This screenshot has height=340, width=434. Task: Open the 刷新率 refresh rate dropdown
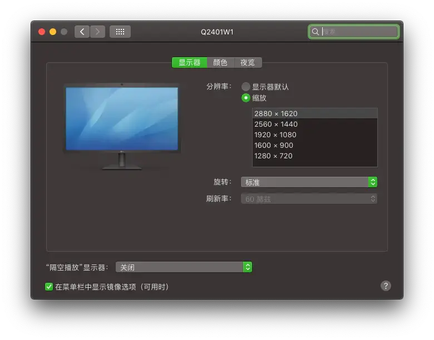click(x=309, y=199)
